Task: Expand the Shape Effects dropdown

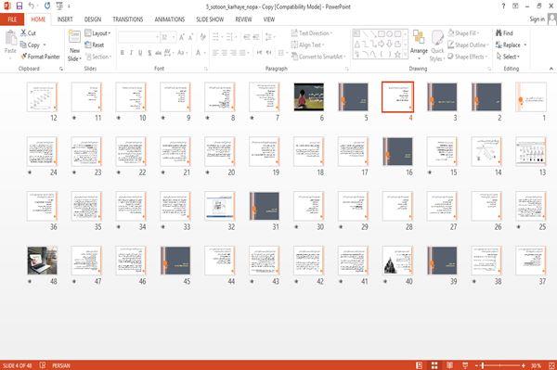Action: click(x=468, y=57)
